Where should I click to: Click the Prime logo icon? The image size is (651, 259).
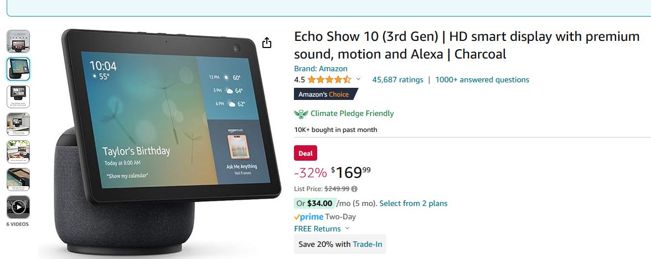point(309,217)
